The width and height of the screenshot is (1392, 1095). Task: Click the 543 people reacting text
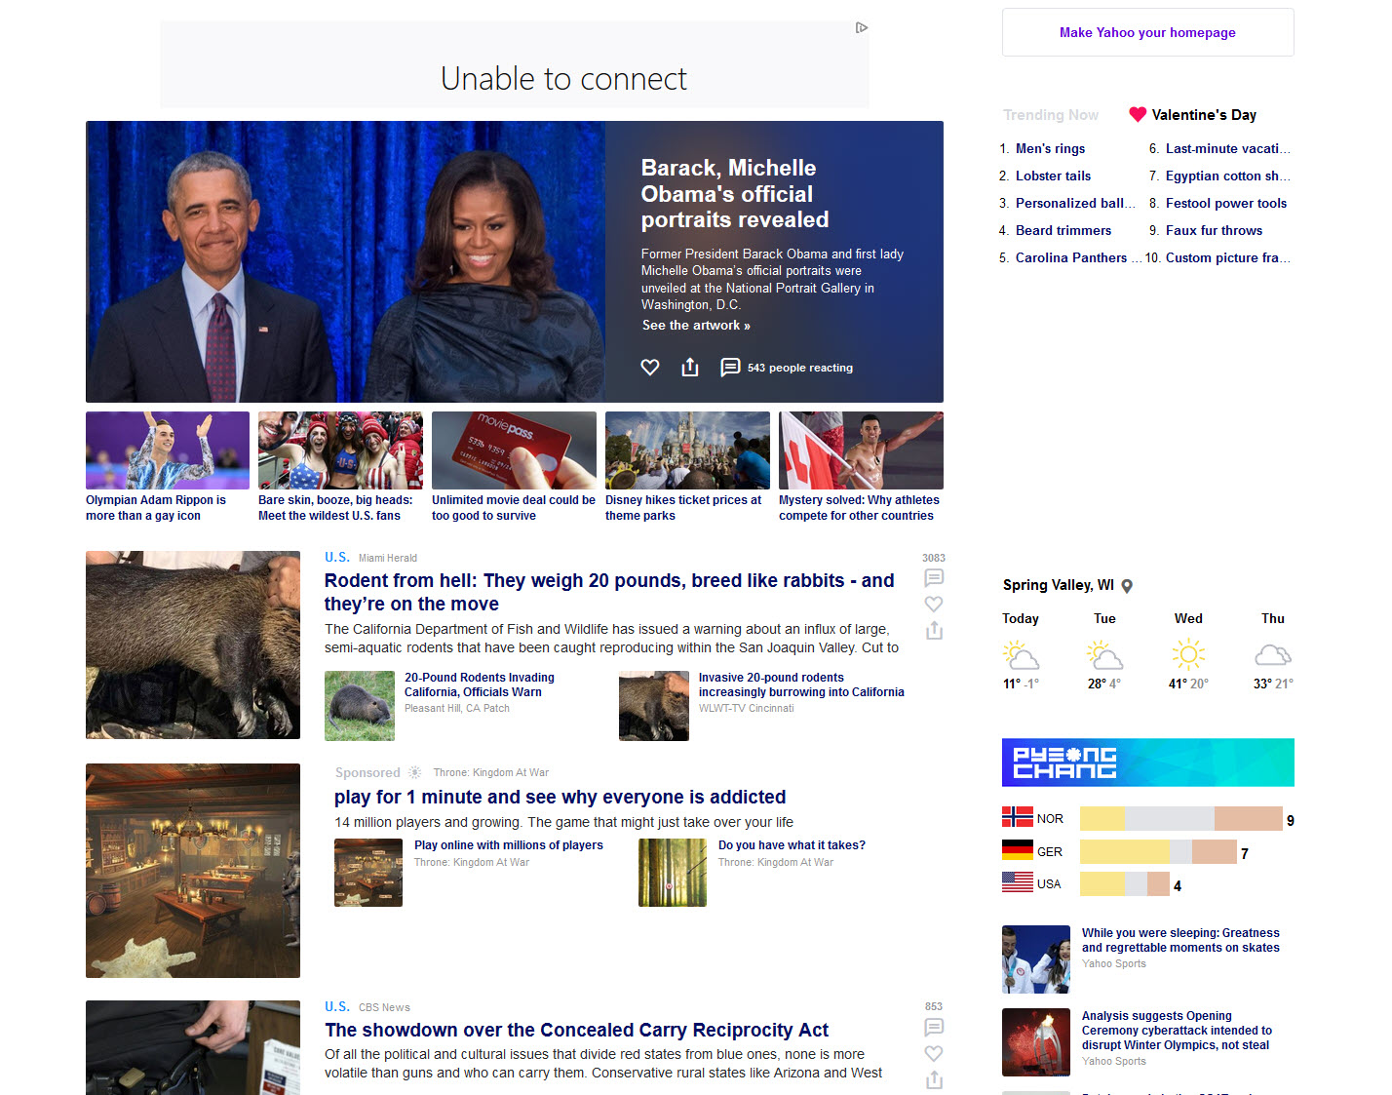[x=800, y=368]
